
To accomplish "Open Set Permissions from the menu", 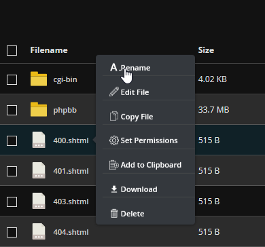I will [x=145, y=140].
